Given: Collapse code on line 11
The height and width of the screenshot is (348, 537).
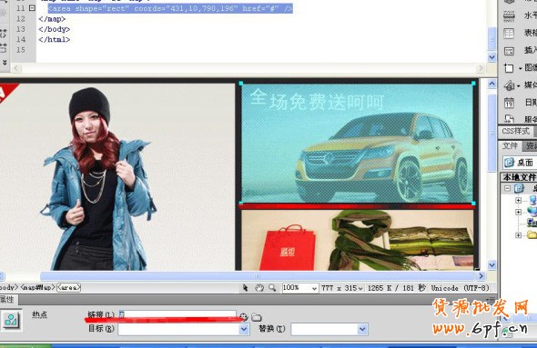Looking at the screenshot, I should [32, 8].
